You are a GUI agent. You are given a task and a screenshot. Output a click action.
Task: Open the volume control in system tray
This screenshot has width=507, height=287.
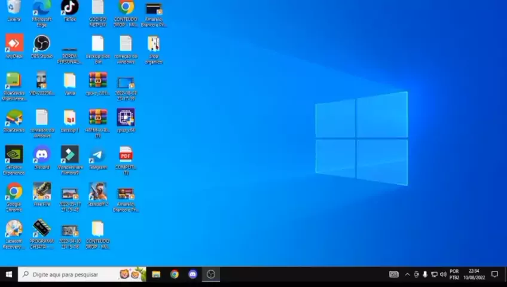click(443, 274)
